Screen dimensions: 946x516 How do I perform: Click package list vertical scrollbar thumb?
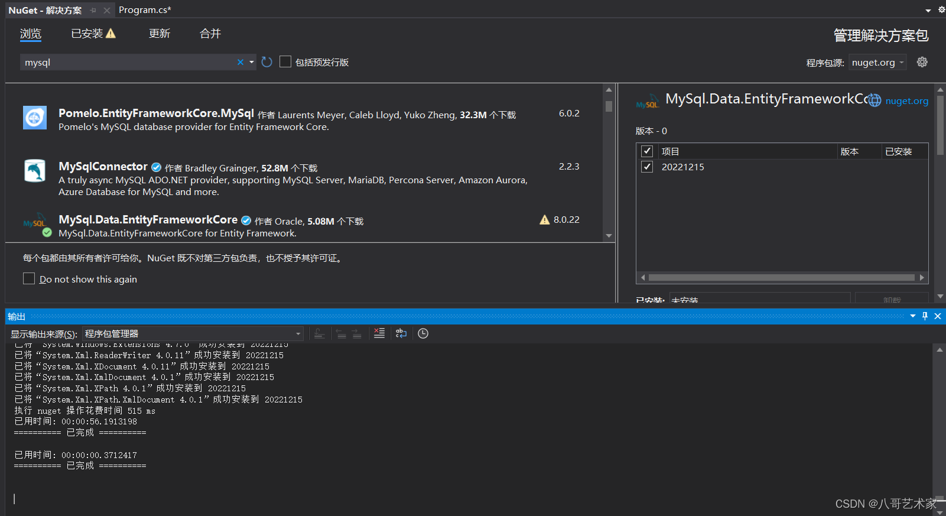tap(609, 106)
